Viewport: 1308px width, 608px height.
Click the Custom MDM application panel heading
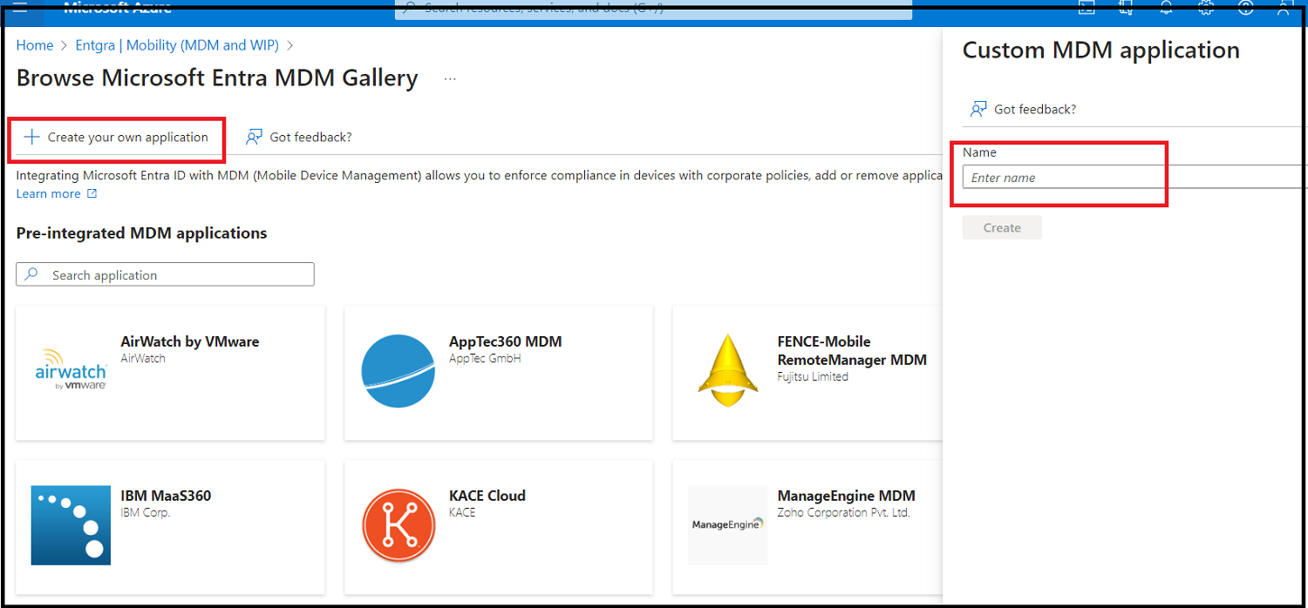[x=1100, y=51]
